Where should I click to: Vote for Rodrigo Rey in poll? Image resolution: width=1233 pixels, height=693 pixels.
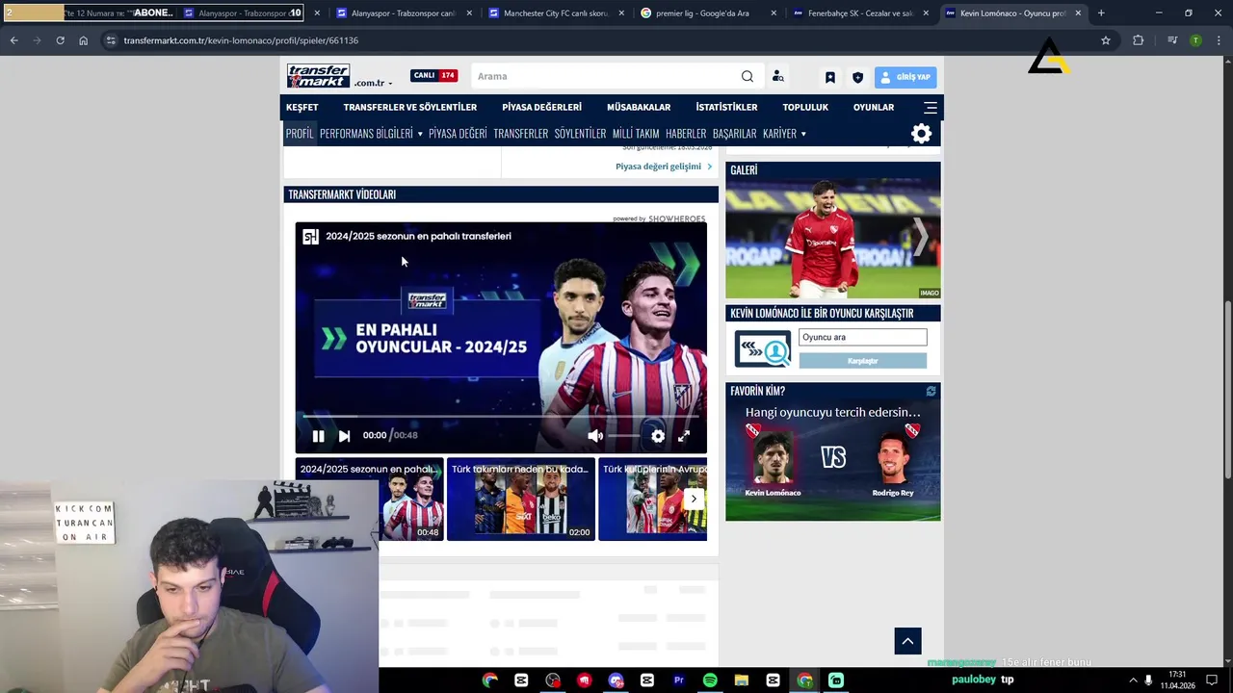coord(893,459)
